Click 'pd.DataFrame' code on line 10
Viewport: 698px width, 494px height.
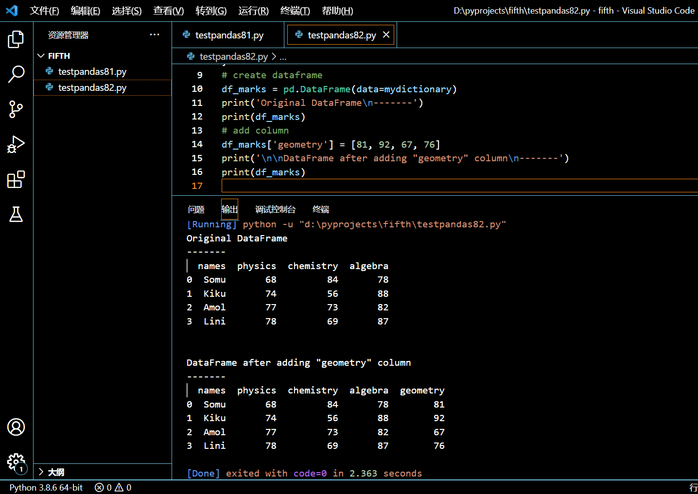[317, 89]
